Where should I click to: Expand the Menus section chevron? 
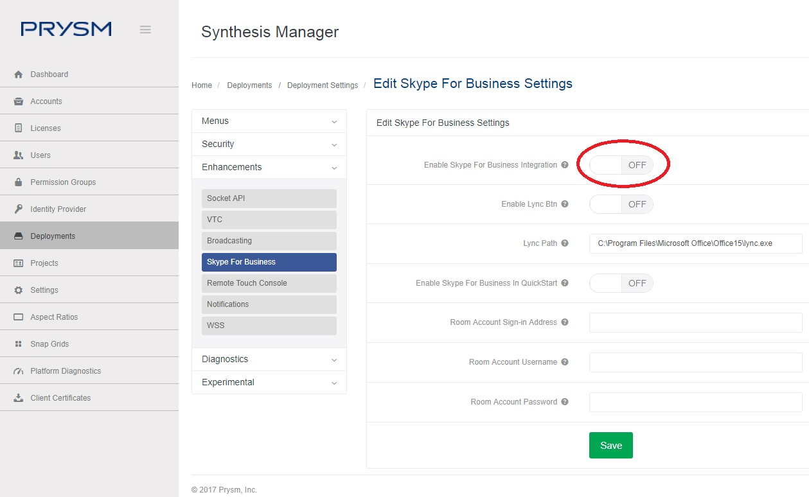tap(334, 121)
